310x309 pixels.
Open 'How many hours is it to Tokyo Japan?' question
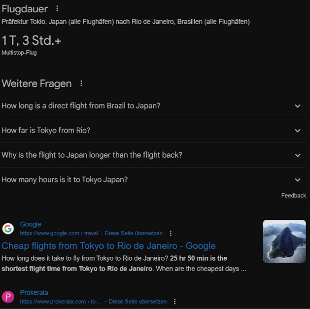click(x=154, y=180)
